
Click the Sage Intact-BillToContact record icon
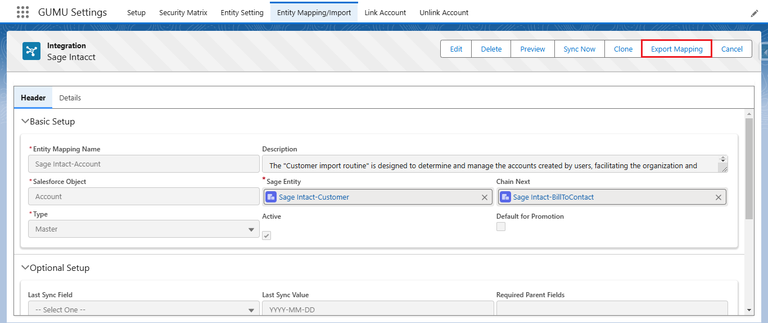505,197
